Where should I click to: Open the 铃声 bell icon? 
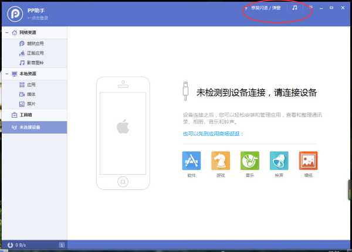coord(279,161)
